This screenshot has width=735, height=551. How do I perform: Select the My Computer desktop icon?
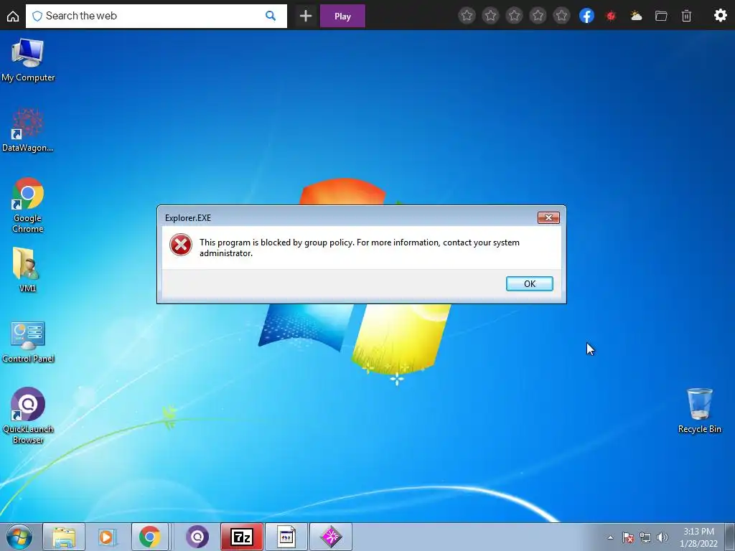[28, 60]
